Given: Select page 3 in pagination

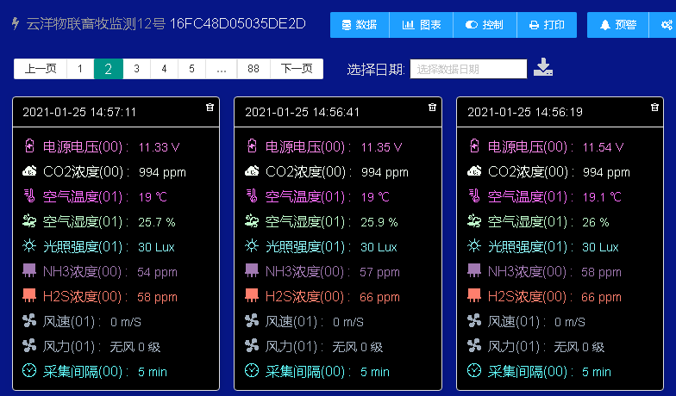Looking at the screenshot, I should point(136,69).
